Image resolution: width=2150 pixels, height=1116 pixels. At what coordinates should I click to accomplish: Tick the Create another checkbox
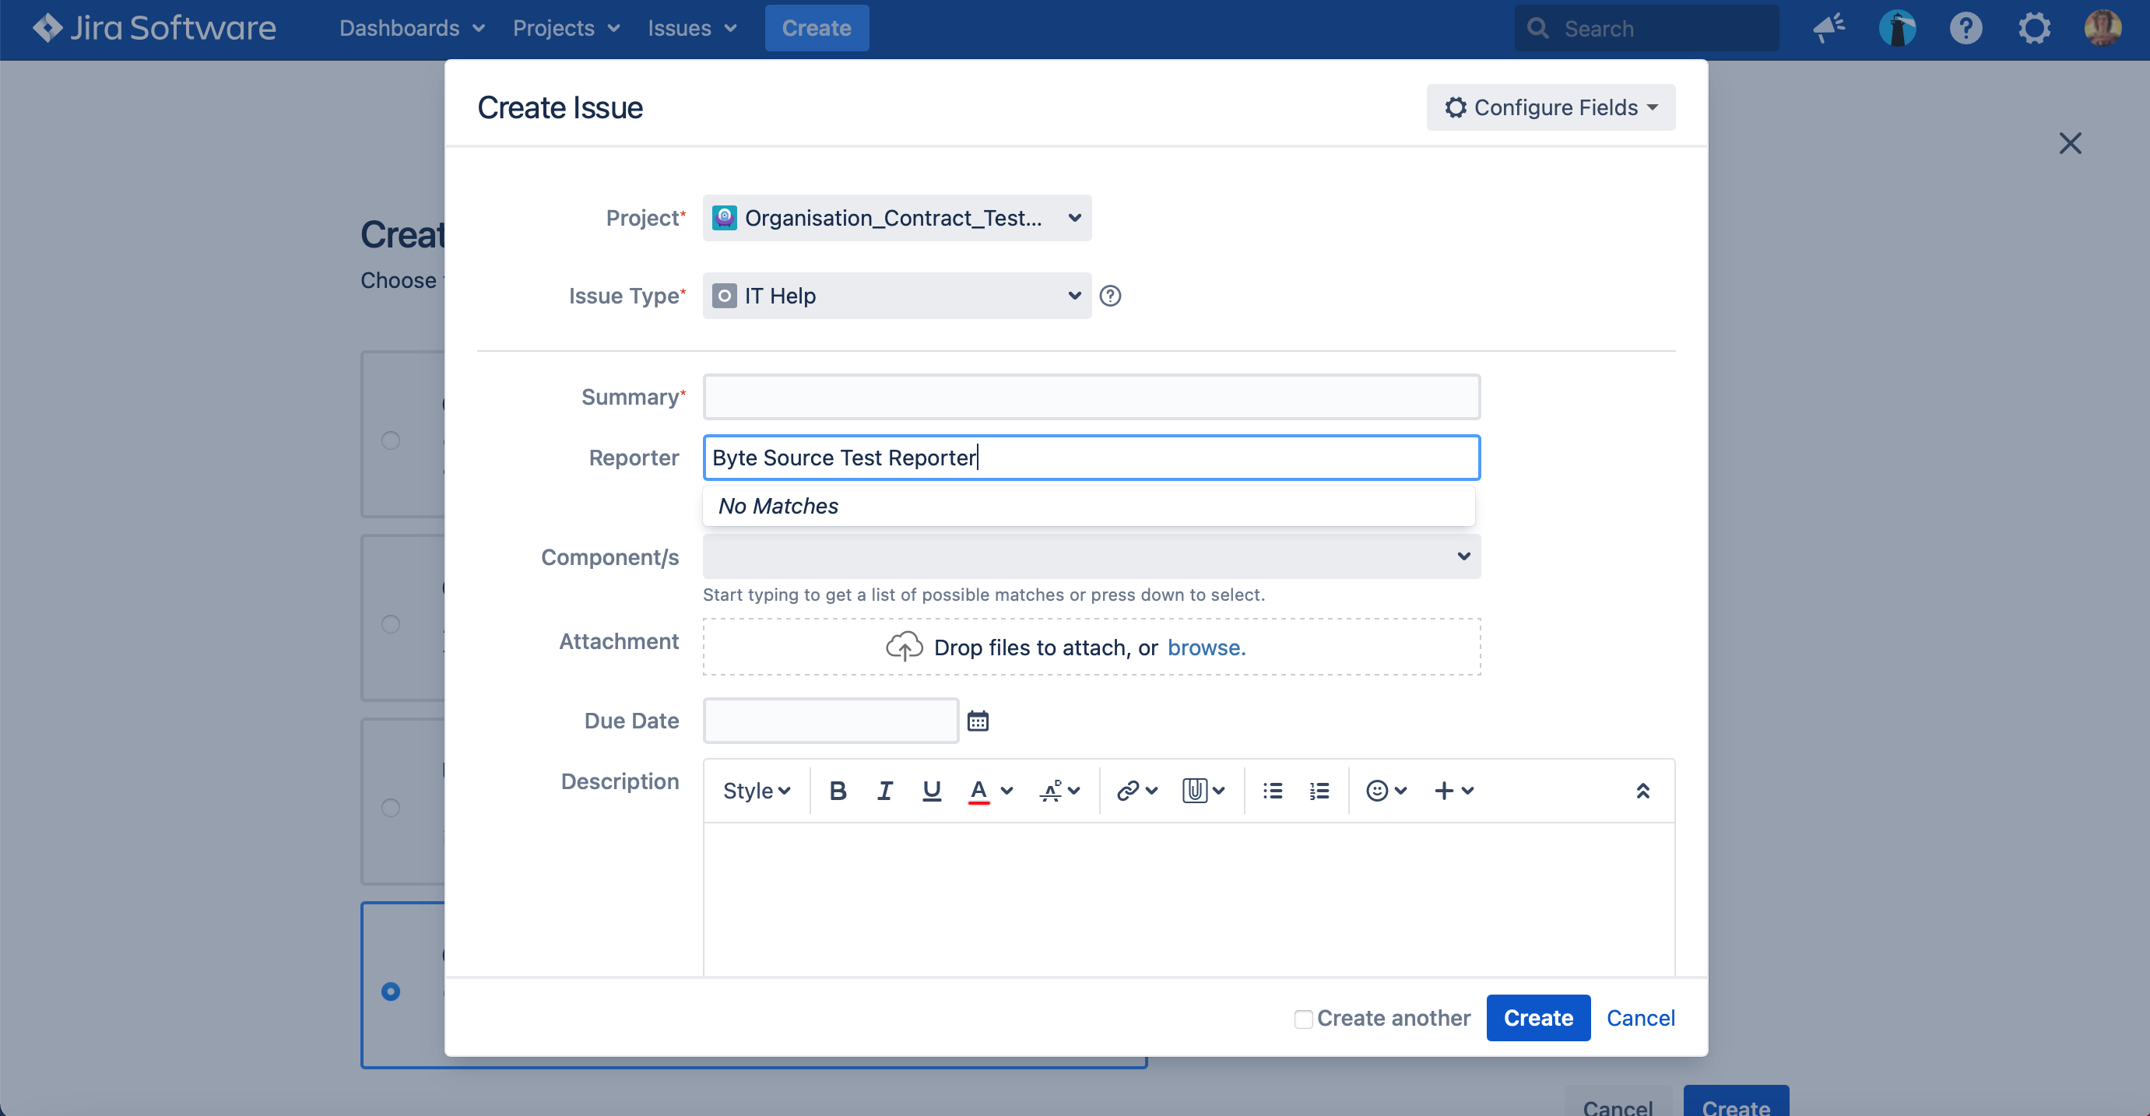(1303, 1019)
